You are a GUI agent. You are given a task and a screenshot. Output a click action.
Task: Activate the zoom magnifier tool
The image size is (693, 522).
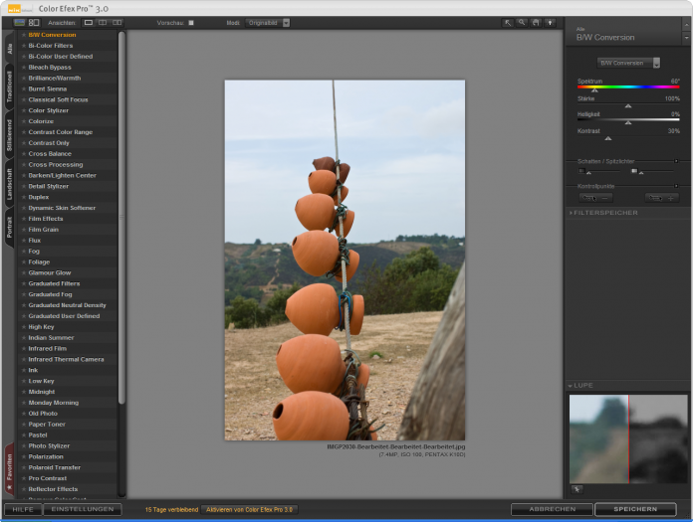[521, 22]
